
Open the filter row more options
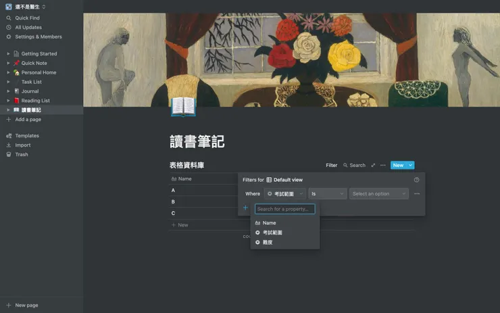(x=417, y=193)
